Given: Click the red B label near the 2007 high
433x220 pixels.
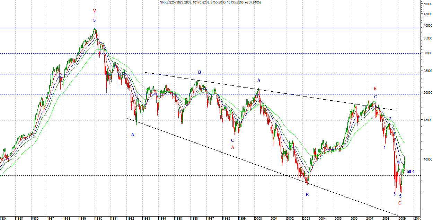Looking at the screenshot, I should (x=375, y=89).
